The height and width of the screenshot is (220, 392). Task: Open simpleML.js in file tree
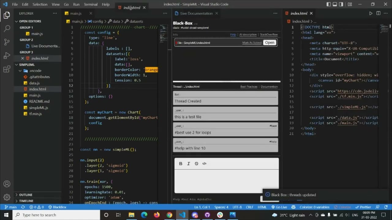(39, 108)
